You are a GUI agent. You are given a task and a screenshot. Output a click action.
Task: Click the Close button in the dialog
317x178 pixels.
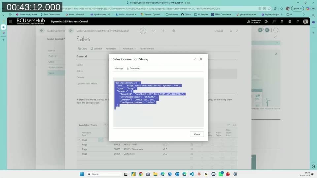(x=197, y=134)
